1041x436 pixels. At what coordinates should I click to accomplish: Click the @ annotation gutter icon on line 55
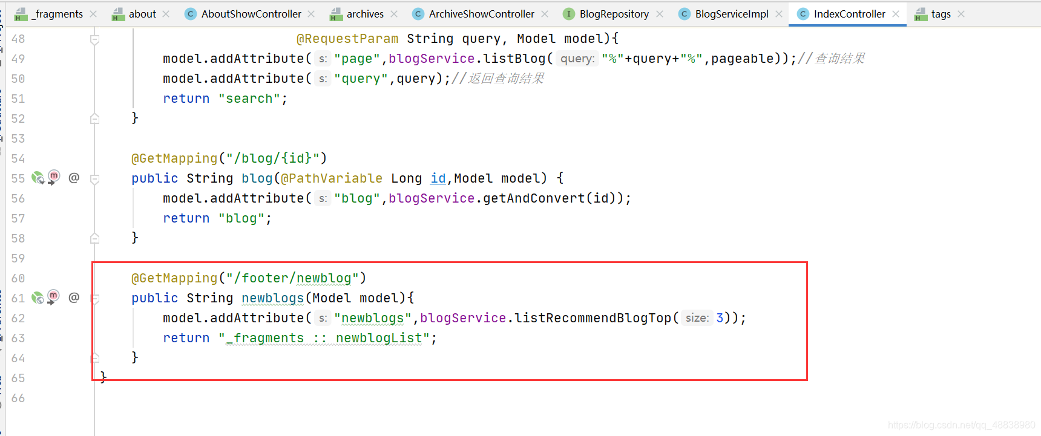coord(74,178)
